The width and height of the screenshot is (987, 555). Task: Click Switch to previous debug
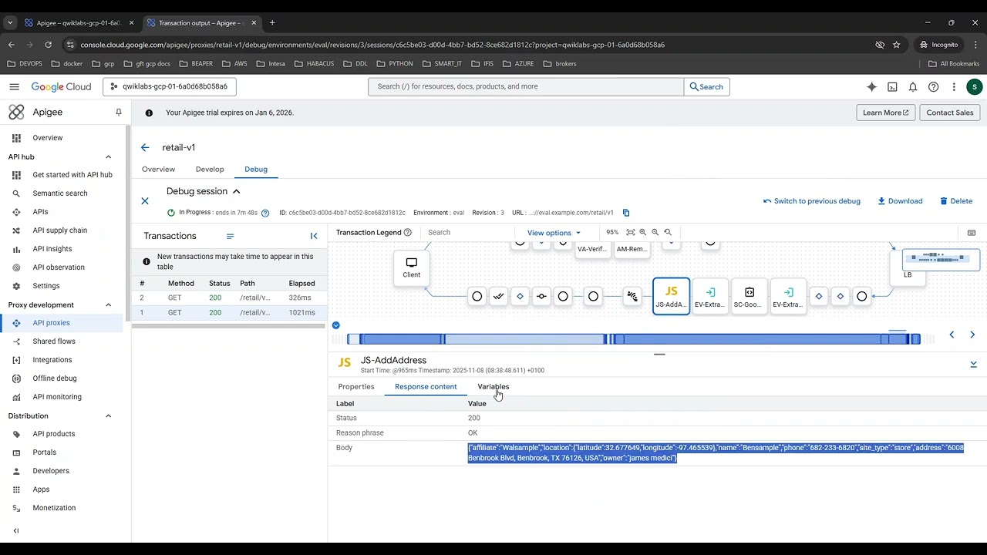(811, 201)
